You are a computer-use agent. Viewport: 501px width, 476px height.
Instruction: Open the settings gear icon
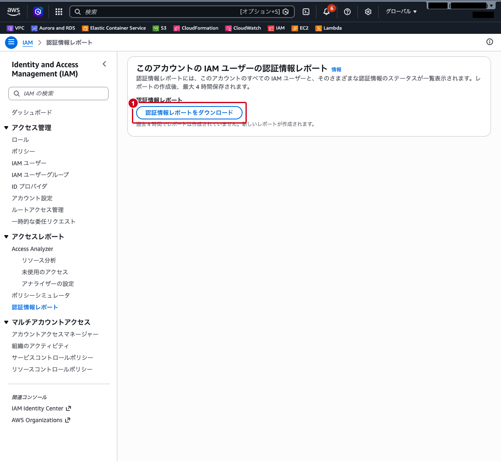pyautogui.click(x=368, y=12)
